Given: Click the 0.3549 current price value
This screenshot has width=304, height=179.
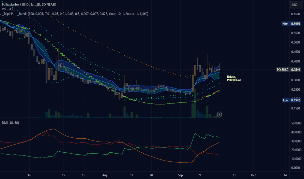Looking at the screenshot, I should pos(296,70).
